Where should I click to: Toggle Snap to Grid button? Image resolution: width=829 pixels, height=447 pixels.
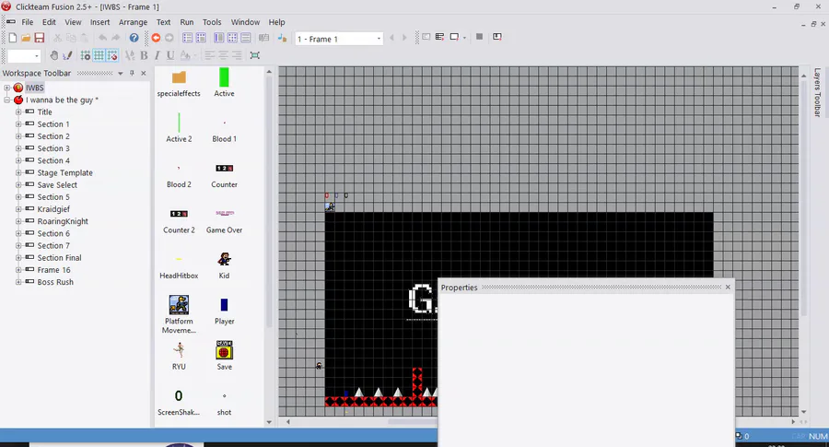pos(112,55)
